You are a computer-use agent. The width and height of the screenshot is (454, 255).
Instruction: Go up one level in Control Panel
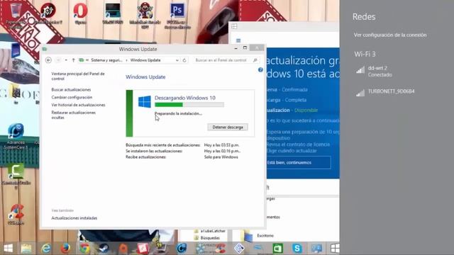73,60
